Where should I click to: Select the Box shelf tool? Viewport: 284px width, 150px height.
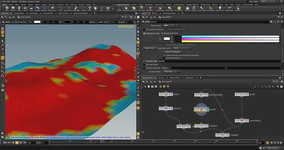point(7,9)
